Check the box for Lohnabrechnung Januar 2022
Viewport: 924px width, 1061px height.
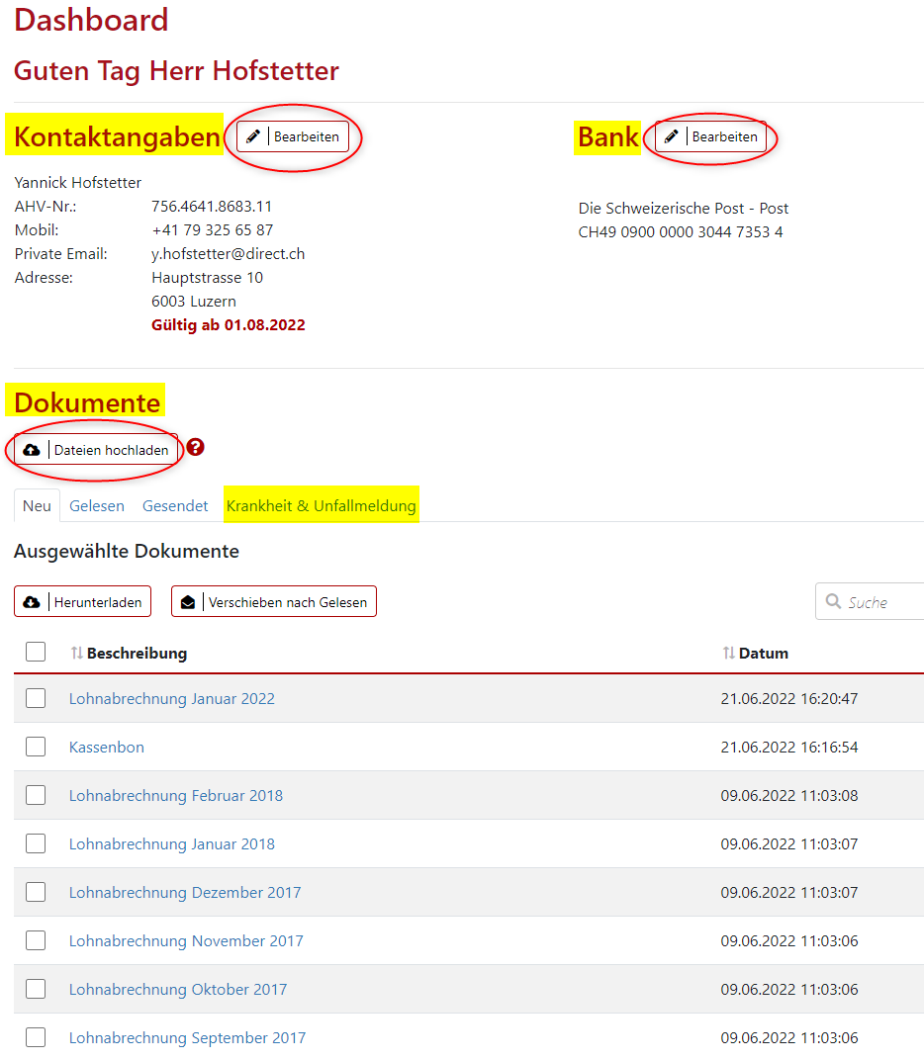pyautogui.click(x=36, y=699)
